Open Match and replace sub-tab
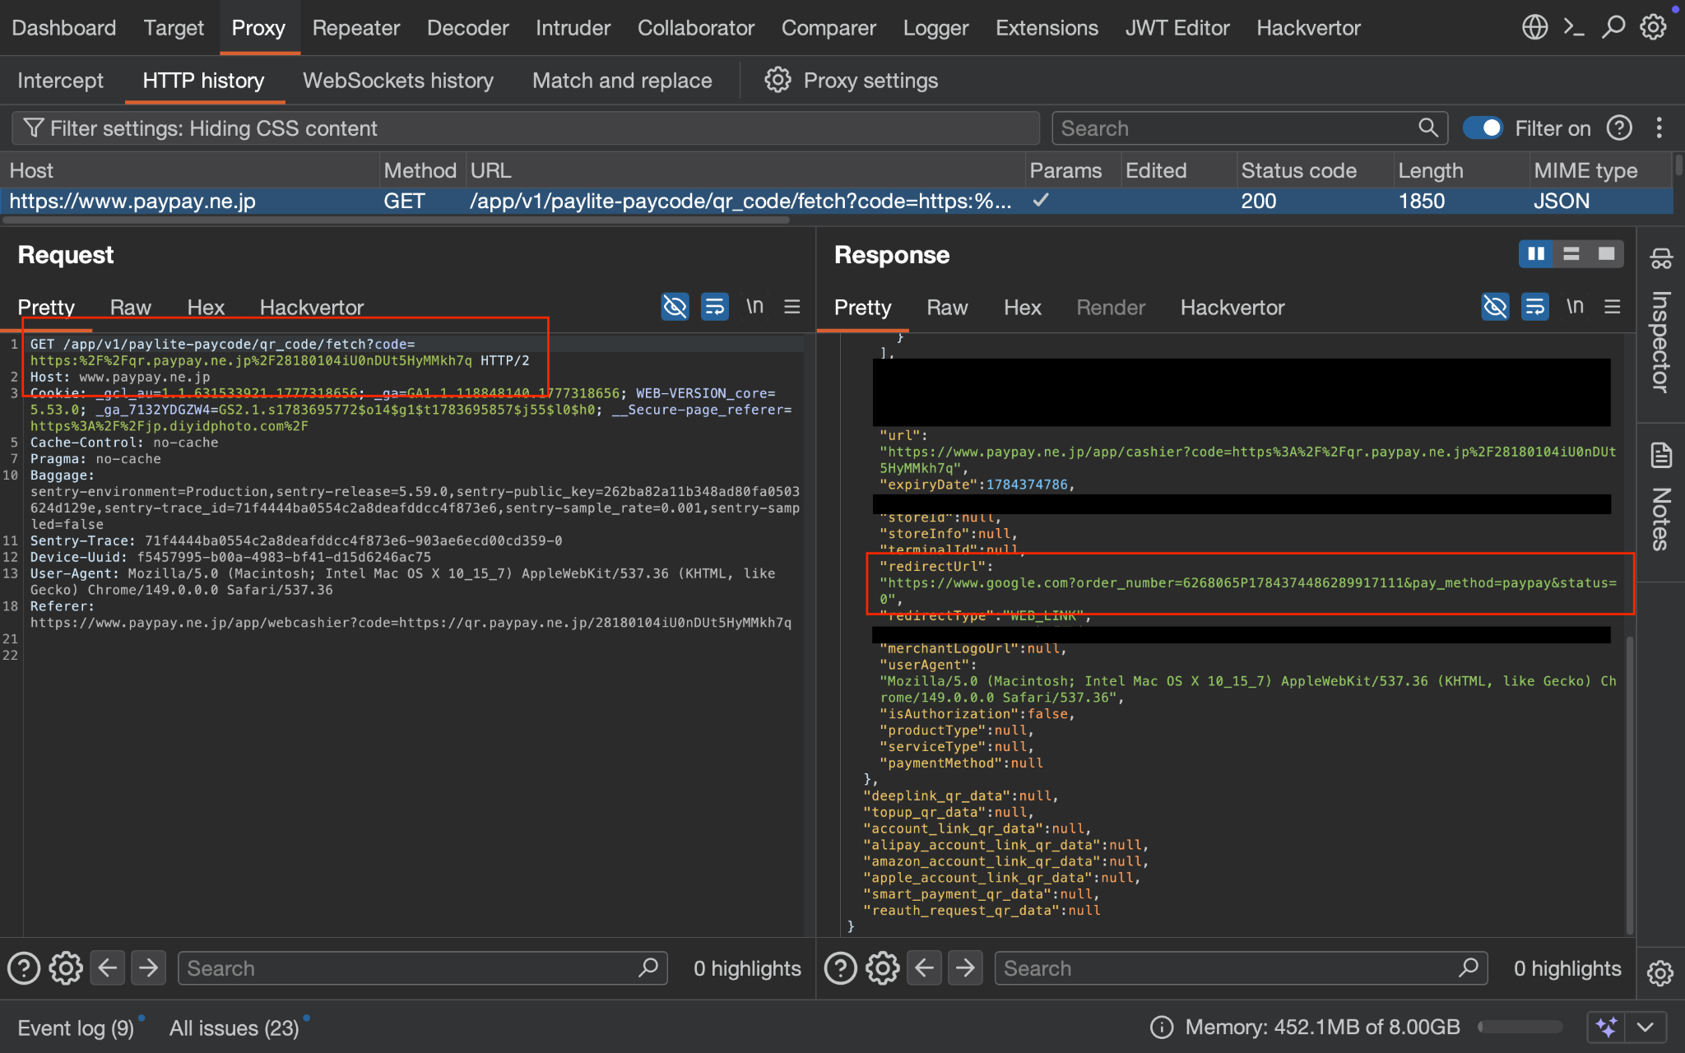The height and width of the screenshot is (1053, 1685). (622, 81)
